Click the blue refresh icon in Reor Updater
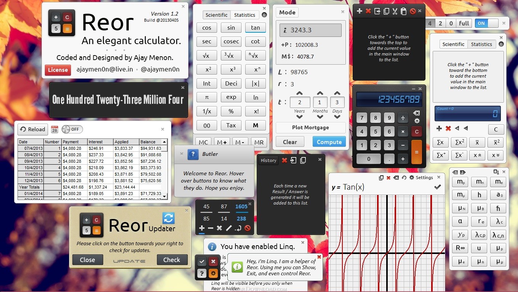518x292 pixels. [168, 218]
